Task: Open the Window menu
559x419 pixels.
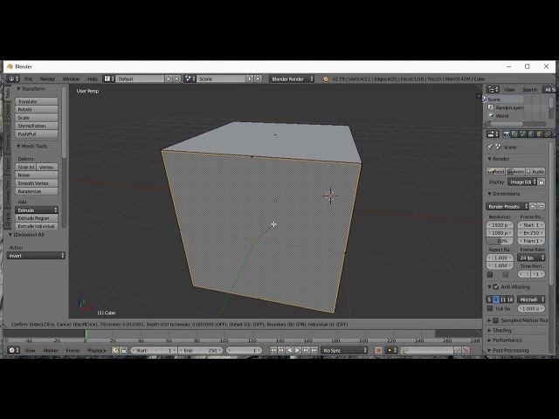Action: pyautogui.click(x=71, y=79)
